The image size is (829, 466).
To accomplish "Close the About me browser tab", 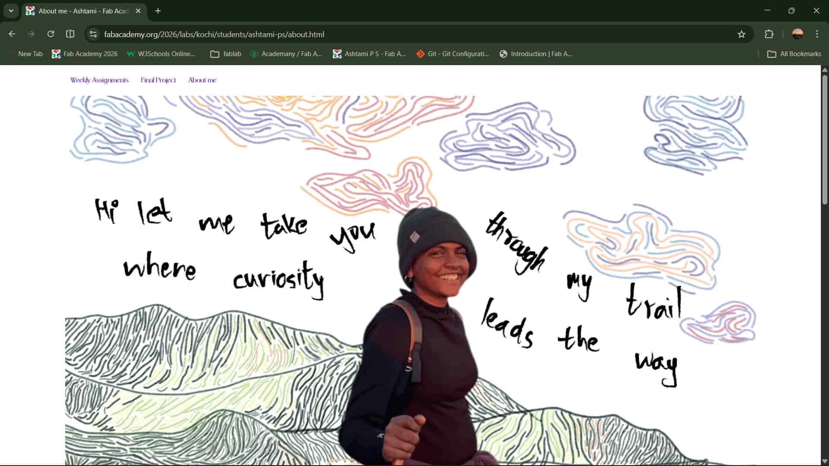I will pos(138,11).
